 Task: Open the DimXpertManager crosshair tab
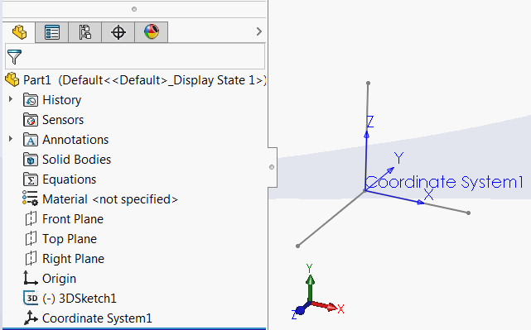click(x=118, y=32)
